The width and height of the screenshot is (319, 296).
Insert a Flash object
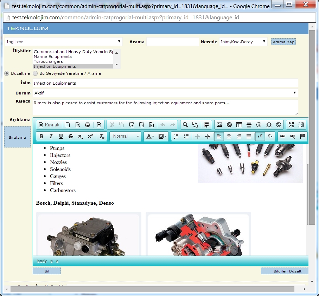point(229,125)
